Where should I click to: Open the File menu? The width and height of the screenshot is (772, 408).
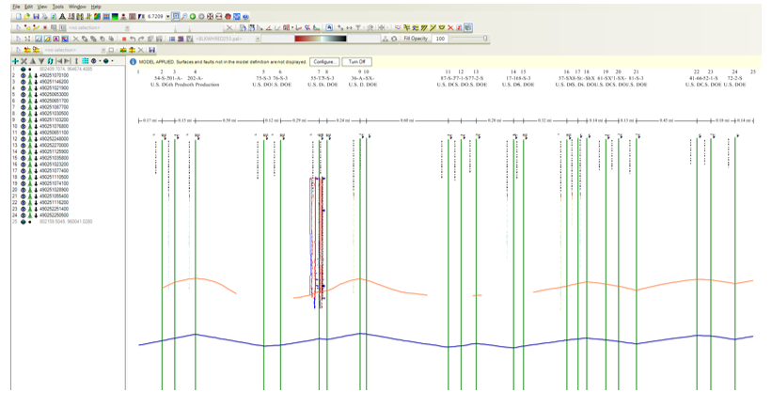(16, 7)
